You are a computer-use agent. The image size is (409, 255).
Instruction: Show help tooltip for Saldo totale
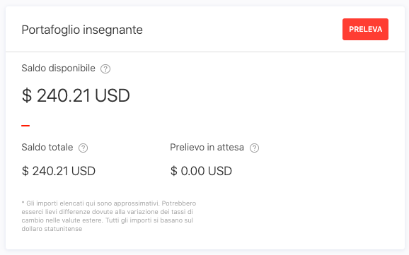coord(83,148)
